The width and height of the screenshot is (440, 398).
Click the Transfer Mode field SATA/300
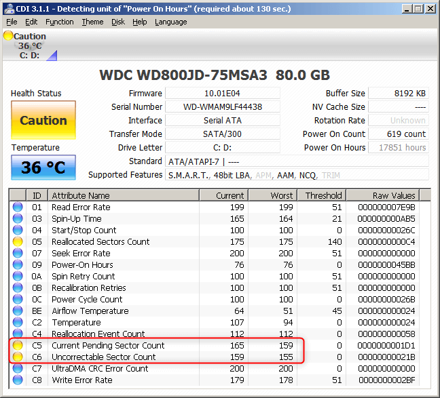click(223, 134)
